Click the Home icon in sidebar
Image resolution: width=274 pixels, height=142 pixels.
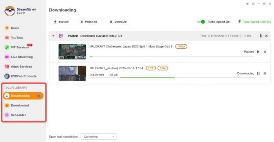pos(7,28)
